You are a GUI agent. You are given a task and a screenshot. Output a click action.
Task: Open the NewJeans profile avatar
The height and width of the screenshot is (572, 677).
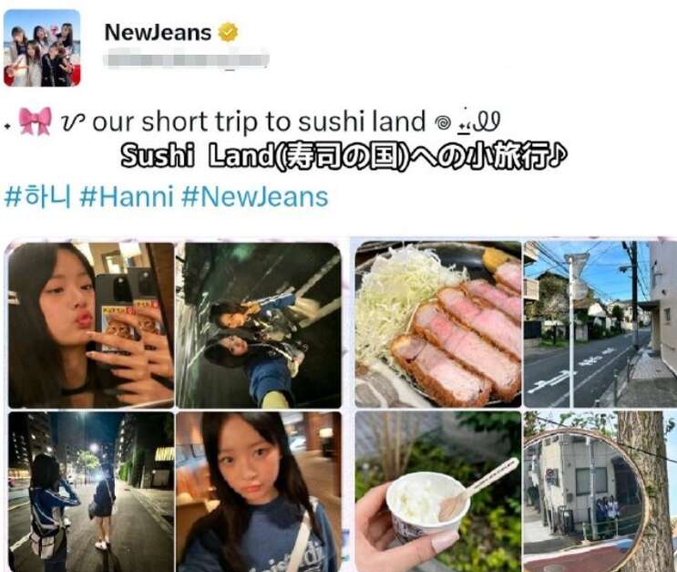pos(42,48)
